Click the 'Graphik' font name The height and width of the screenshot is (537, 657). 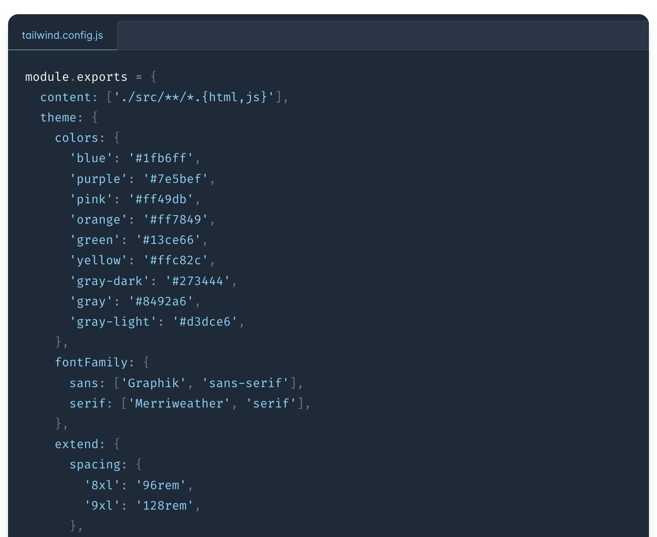[x=154, y=383]
